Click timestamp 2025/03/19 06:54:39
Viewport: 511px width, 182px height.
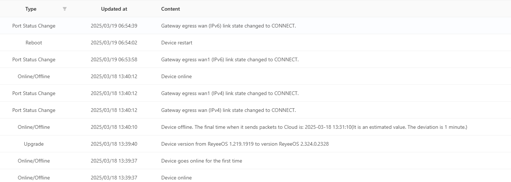(x=114, y=26)
